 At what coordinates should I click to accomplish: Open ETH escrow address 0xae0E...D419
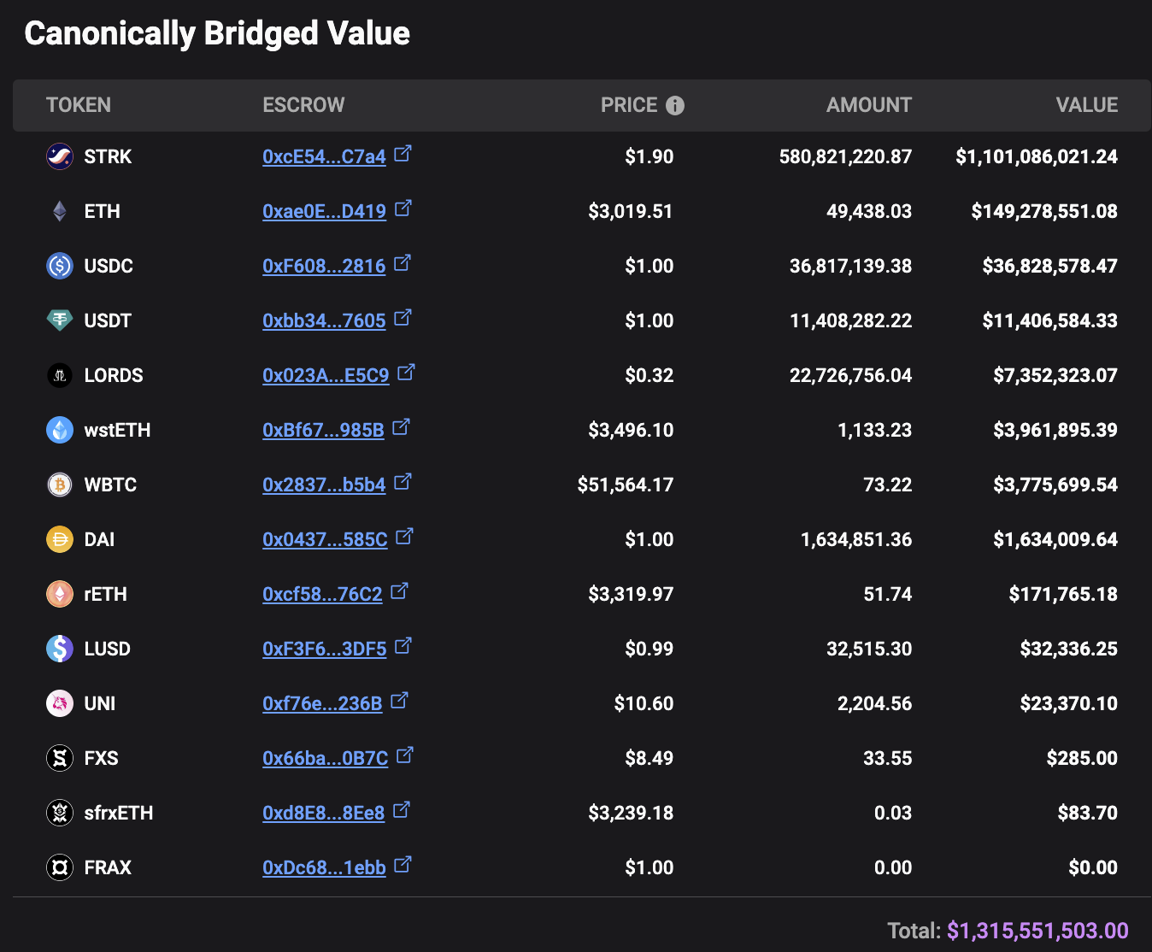click(x=324, y=211)
